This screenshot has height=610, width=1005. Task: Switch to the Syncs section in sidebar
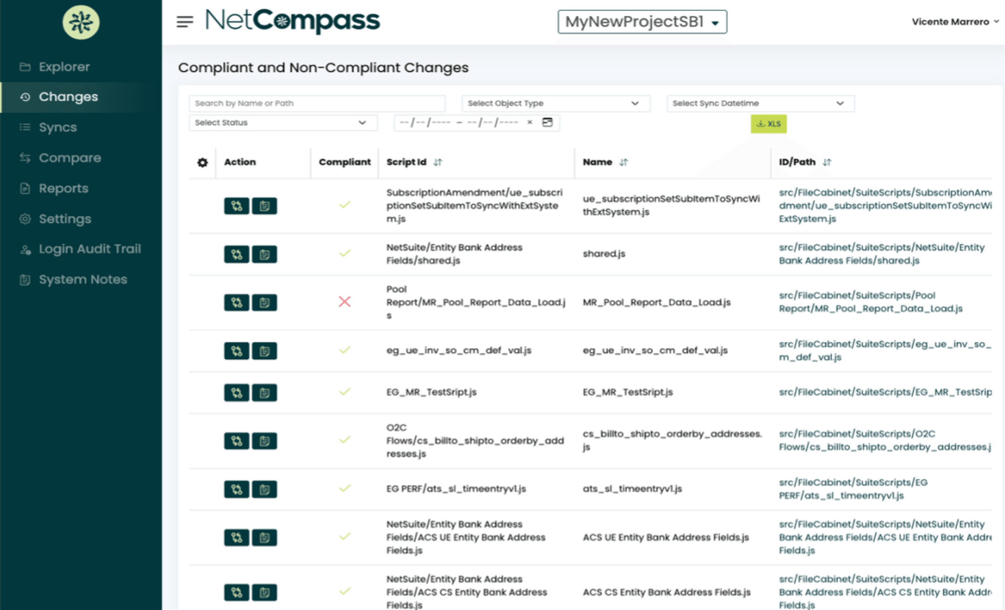click(x=58, y=127)
